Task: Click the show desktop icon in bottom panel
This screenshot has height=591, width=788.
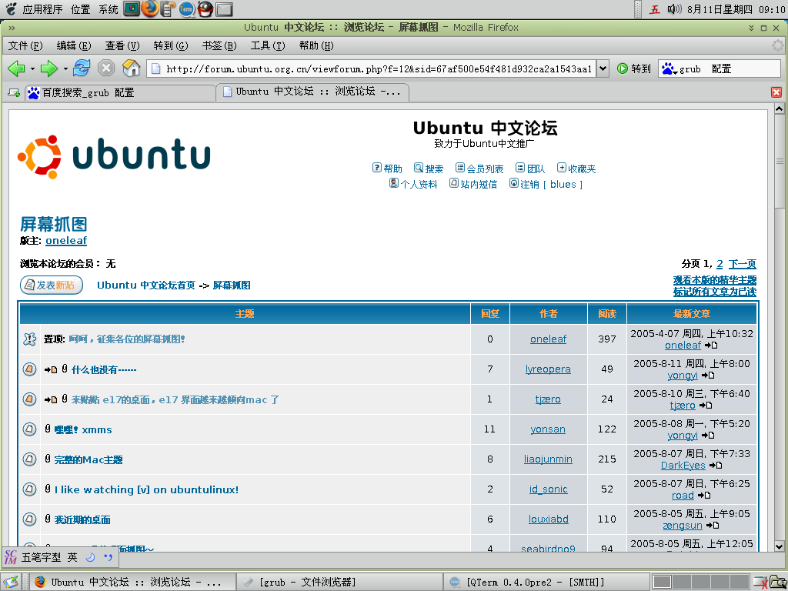Action: coord(11,582)
